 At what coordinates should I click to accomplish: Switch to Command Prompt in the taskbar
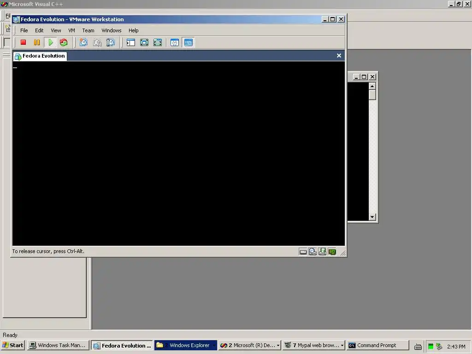(x=378, y=345)
